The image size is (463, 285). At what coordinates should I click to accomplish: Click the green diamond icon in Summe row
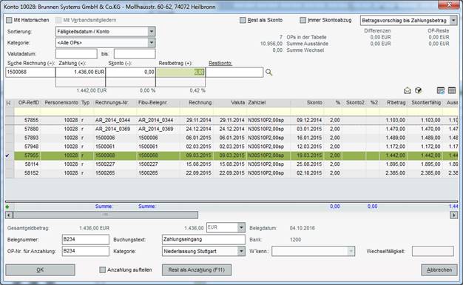click(x=7, y=207)
